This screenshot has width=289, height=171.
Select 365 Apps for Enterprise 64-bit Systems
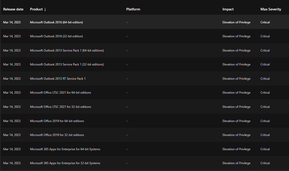pos(65,149)
